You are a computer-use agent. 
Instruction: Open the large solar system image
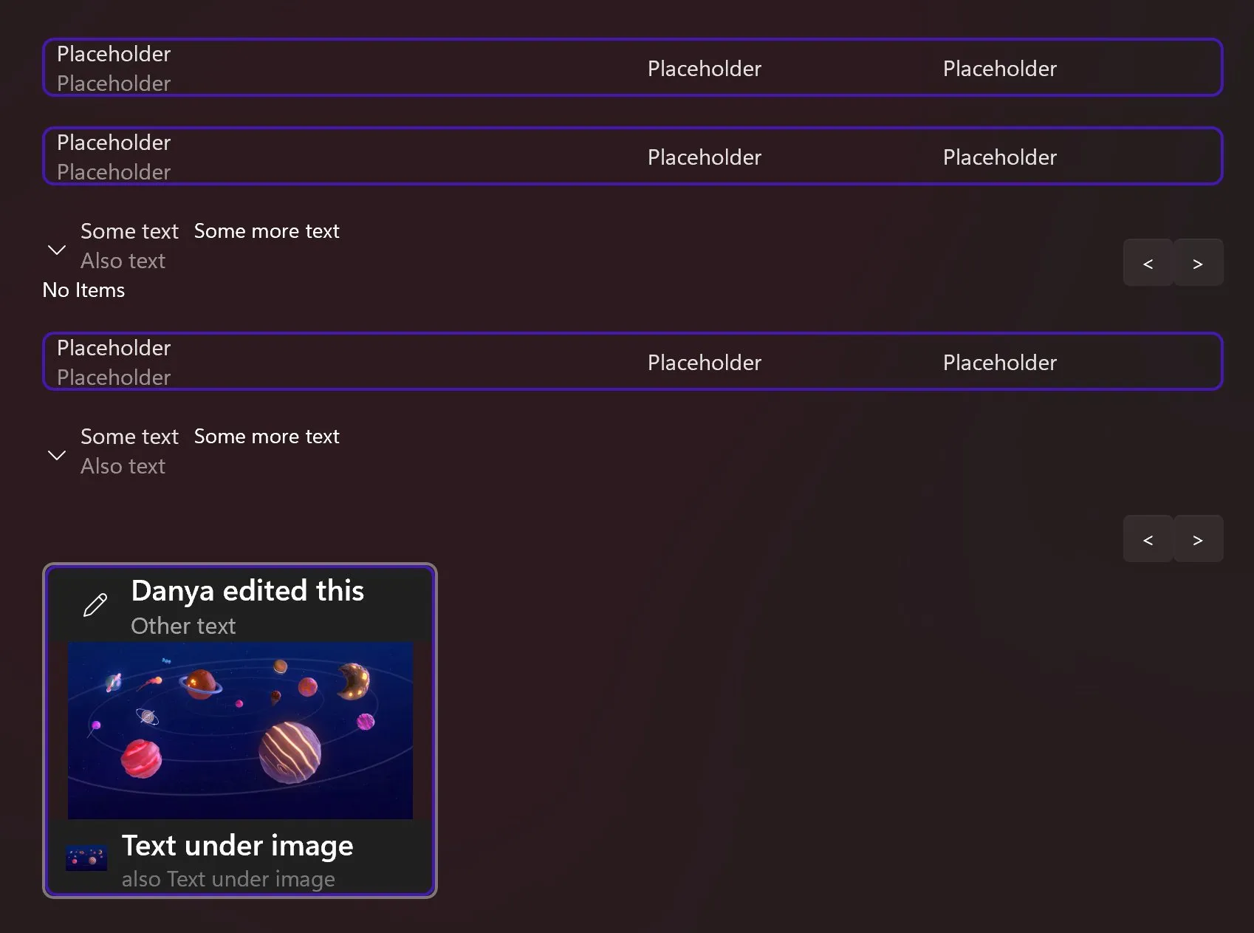[240, 730]
